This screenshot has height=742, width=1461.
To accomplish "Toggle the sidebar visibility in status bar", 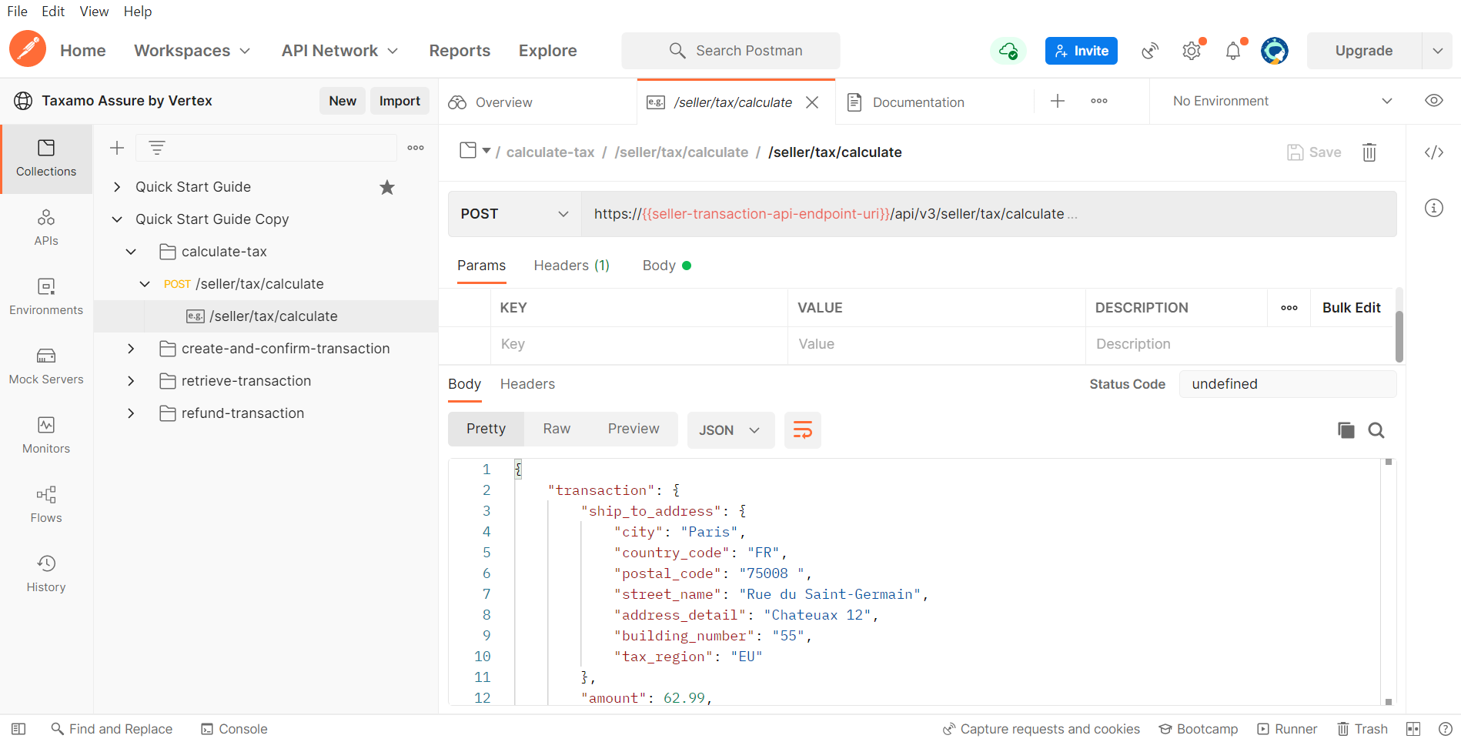I will [19, 729].
